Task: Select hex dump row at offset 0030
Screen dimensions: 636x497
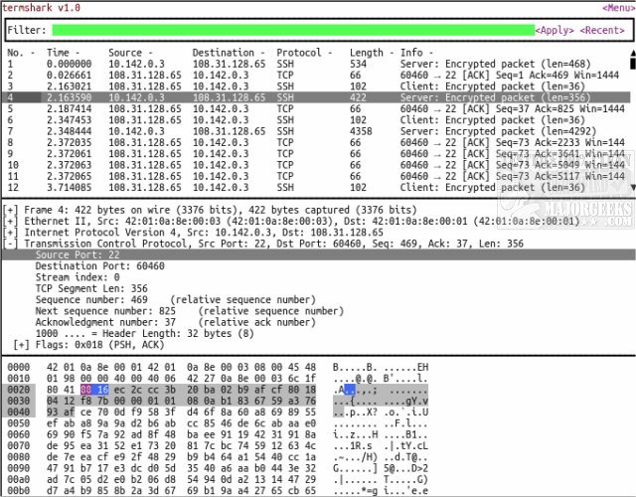Action: pyautogui.click(x=218, y=401)
